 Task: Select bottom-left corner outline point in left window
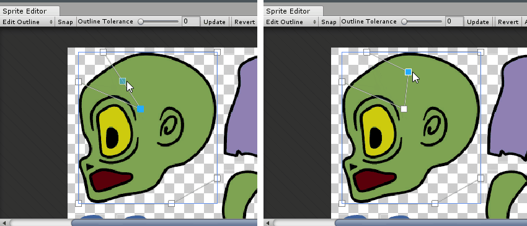pos(78,203)
